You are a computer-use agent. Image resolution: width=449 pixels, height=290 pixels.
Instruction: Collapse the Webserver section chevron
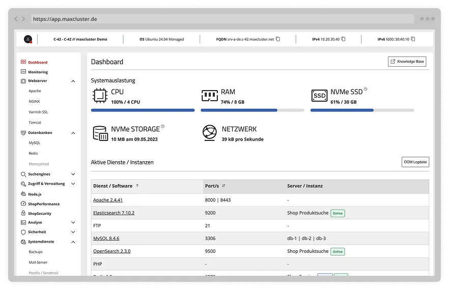tap(73, 81)
